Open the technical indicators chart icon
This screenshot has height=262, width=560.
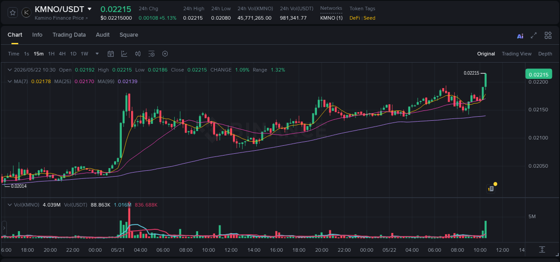[x=124, y=54]
